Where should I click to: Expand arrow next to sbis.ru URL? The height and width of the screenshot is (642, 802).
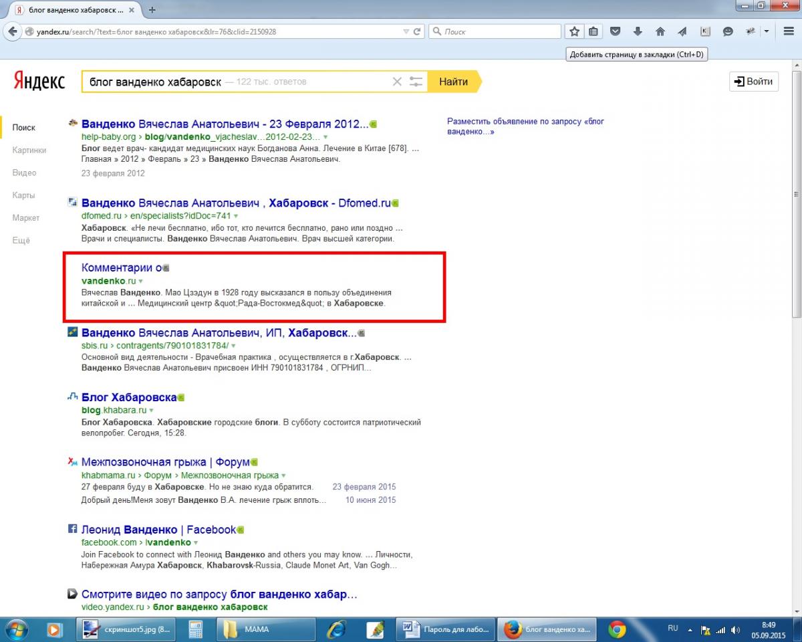click(234, 346)
